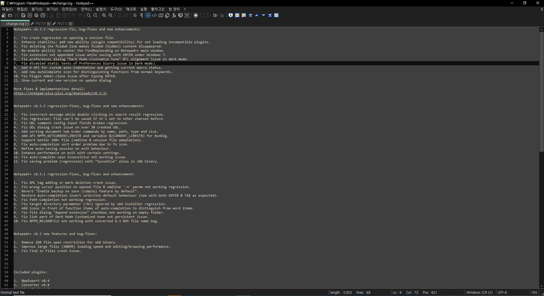Click the Open file folder icon
Screen dimensions: 544x296
point(10,15)
